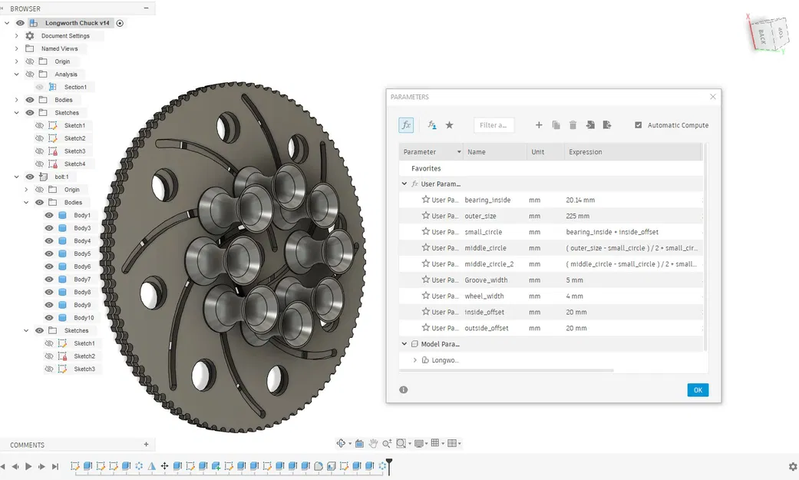Close the Parameters dialog
This screenshot has height=480, width=799.
pyautogui.click(x=713, y=97)
